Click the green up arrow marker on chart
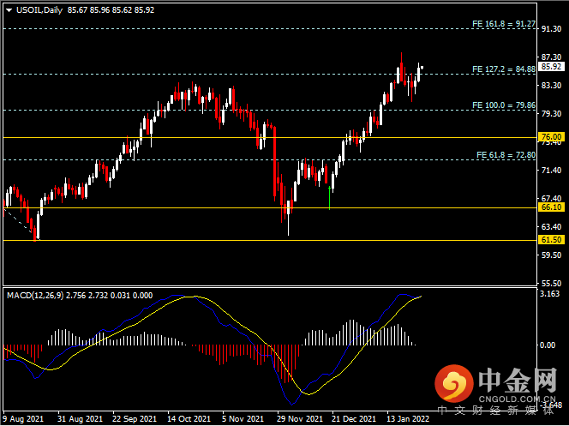This screenshot has width=569, height=426. [329, 198]
